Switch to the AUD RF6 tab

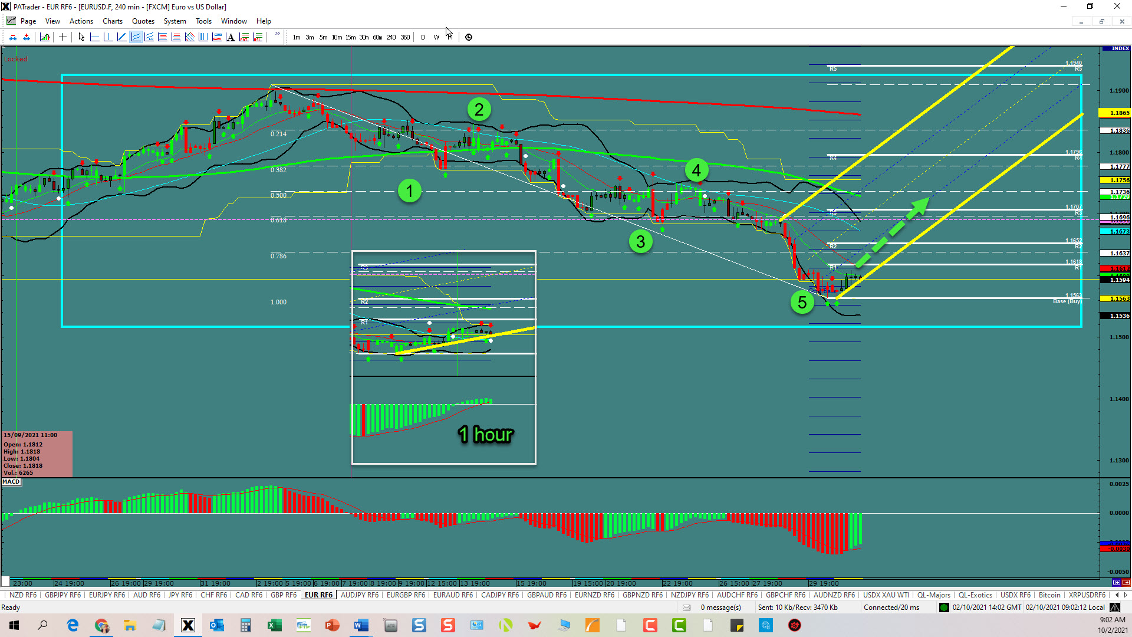coord(147,595)
